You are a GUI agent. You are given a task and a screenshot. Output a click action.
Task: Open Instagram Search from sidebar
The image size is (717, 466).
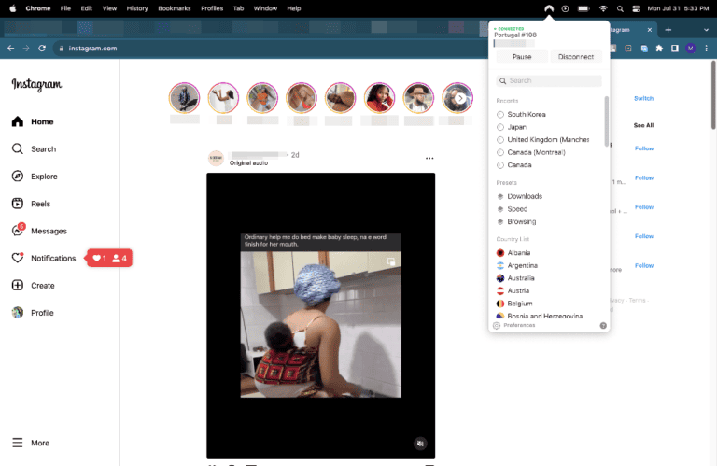point(34,149)
